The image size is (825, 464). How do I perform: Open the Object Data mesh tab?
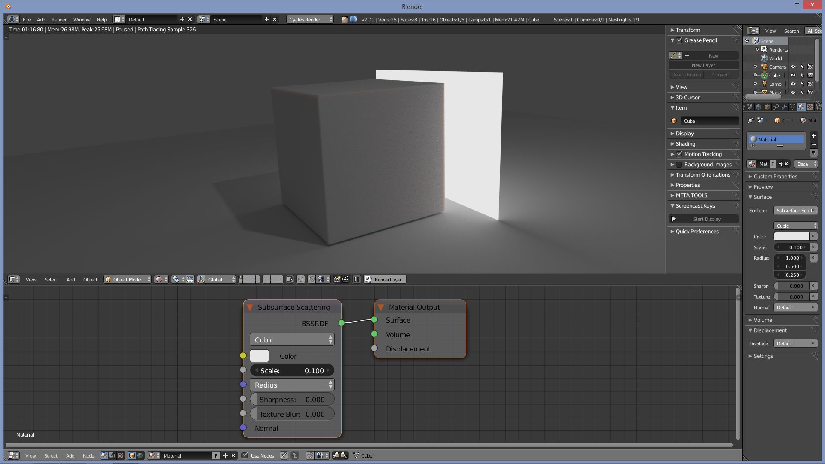point(793,107)
